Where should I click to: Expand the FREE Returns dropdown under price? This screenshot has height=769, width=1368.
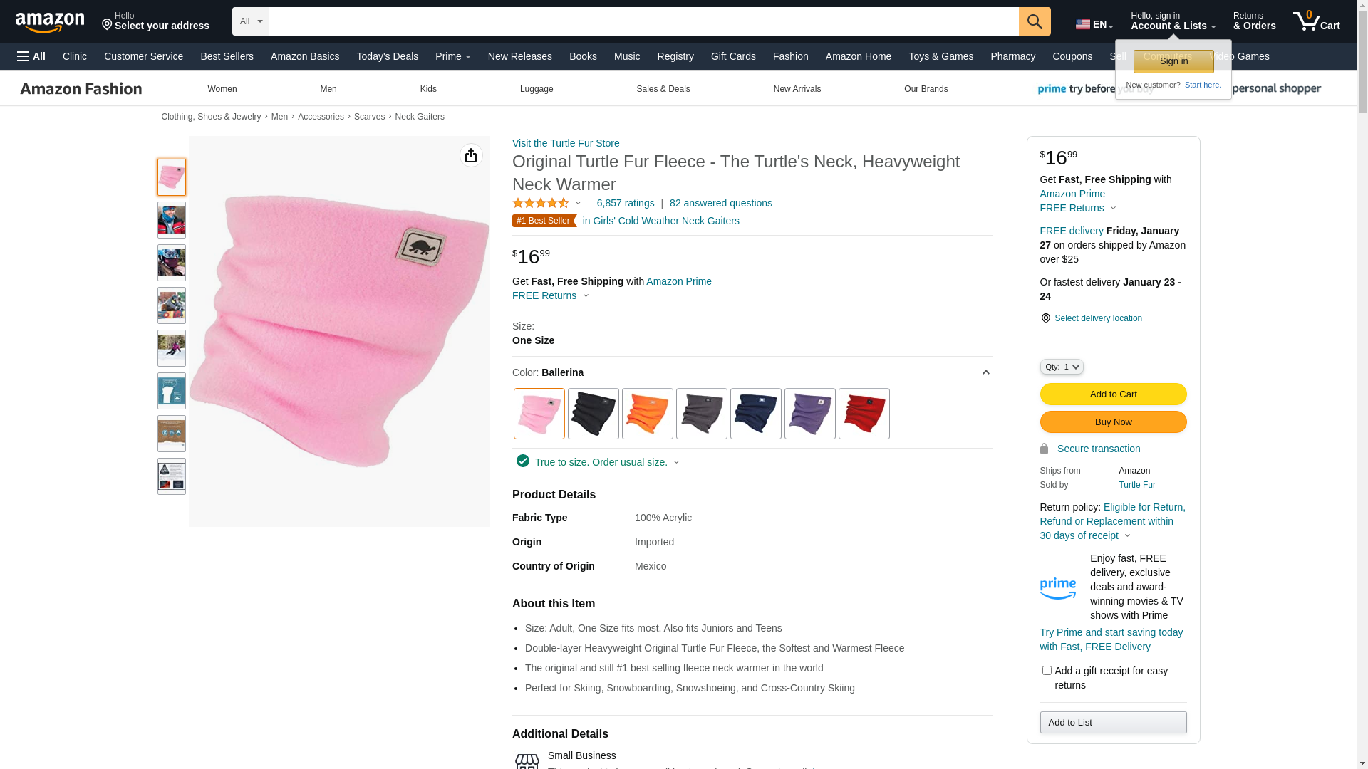(550, 295)
